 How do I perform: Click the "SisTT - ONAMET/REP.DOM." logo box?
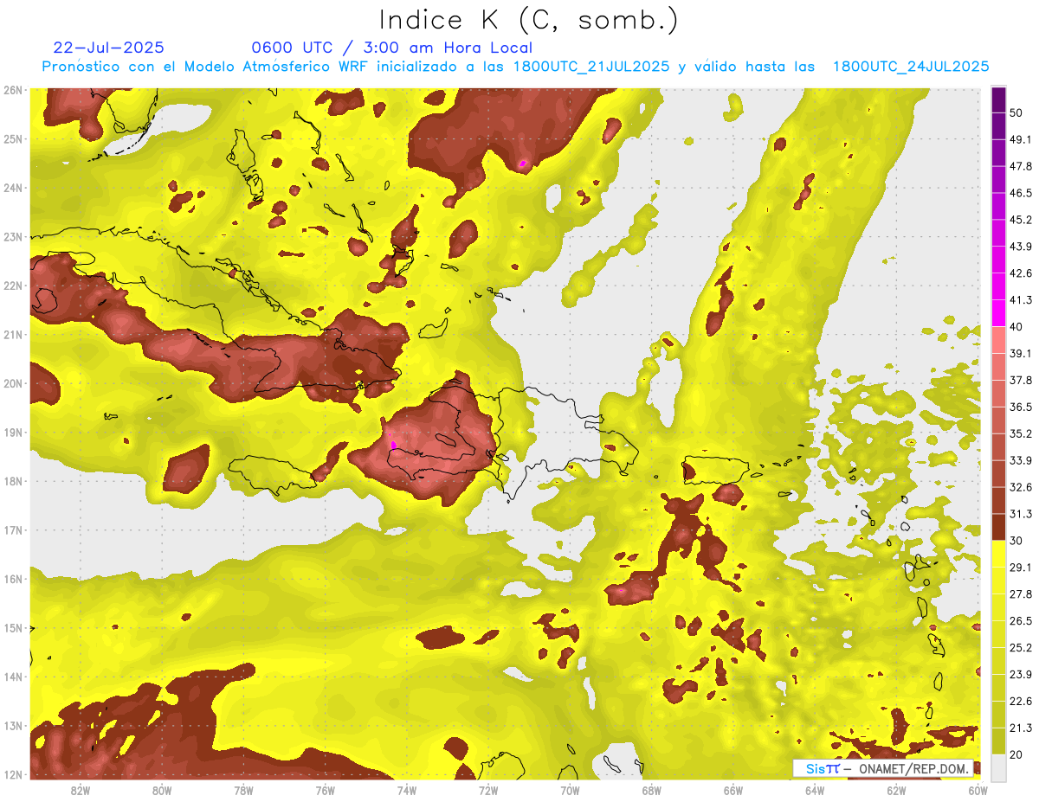pyautogui.click(x=882, y=768)
